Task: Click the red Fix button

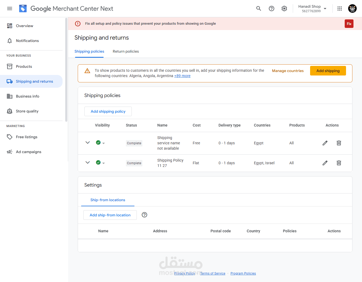Action: pos(349,24)
